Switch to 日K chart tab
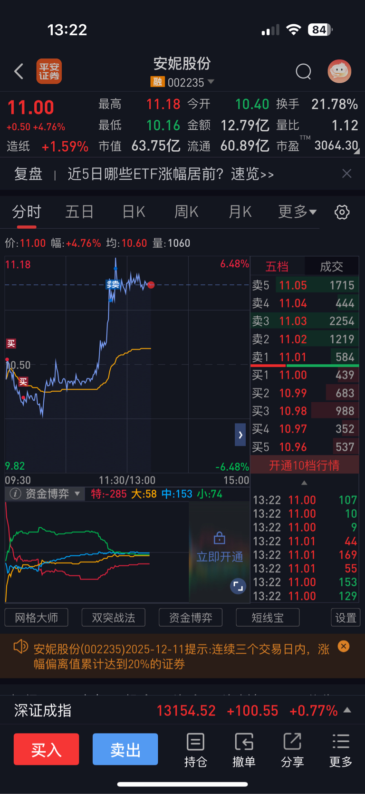The height and width of the screenshot is (794, 365). point(134,212)
